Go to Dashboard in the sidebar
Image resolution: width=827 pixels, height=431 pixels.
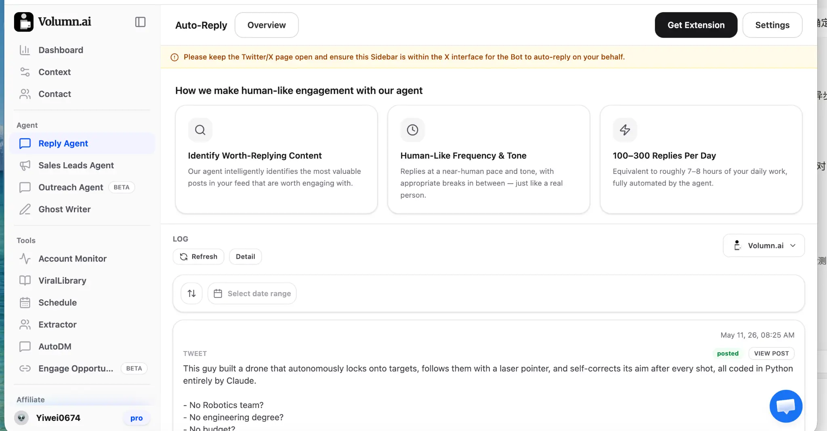82,50
